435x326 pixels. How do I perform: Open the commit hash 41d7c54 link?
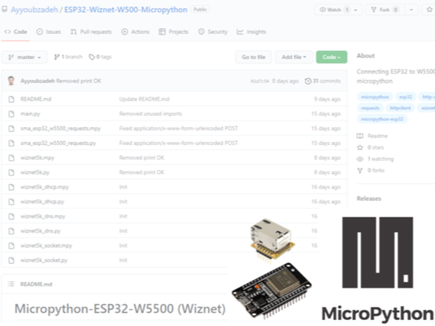260,81
